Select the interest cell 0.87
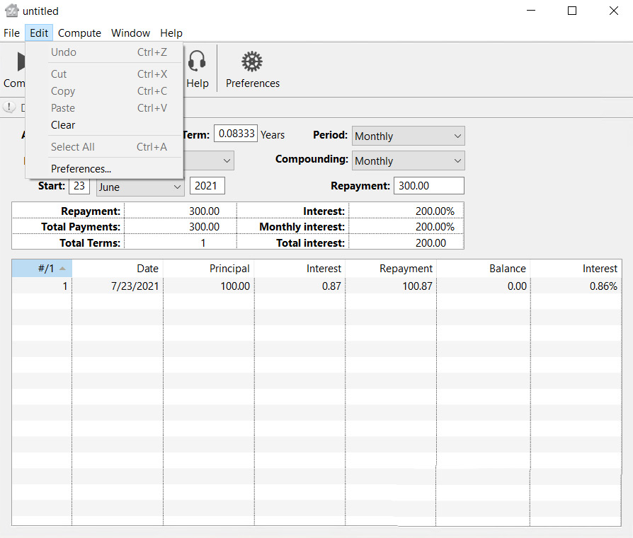 point(300,286)
